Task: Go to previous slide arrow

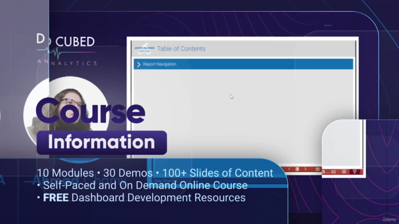Action: (x=289, y=169)
